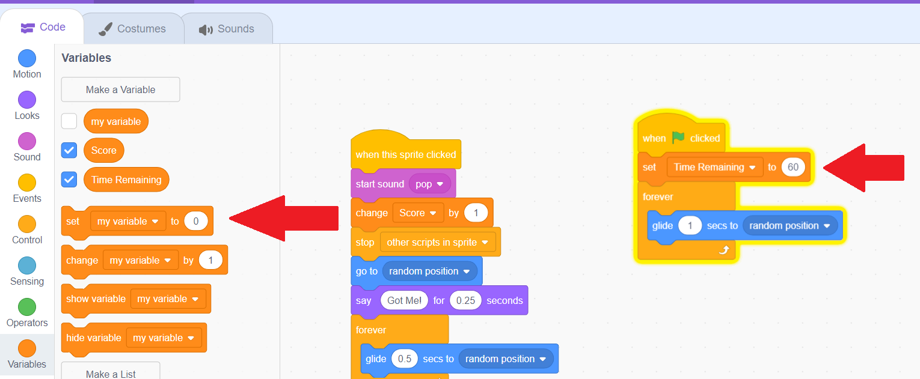Click green flag icon in hat block
The width and height of the screenshot is (920, 379).
pos(678,138)
